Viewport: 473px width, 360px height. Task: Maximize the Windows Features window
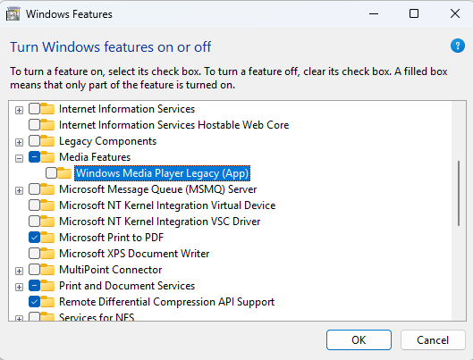pos(414,14)
